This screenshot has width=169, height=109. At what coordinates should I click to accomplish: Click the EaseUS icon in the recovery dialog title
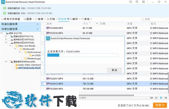pyautogui.click(x=48, y=38)
